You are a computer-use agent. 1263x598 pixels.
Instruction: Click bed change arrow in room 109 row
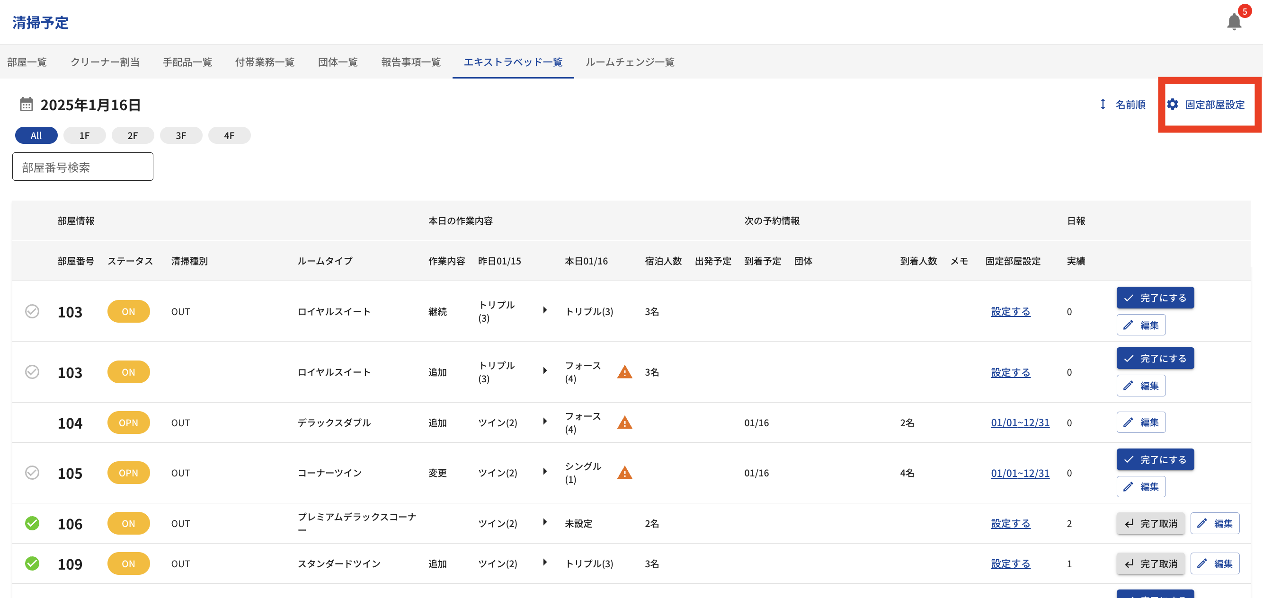[545, 563]
